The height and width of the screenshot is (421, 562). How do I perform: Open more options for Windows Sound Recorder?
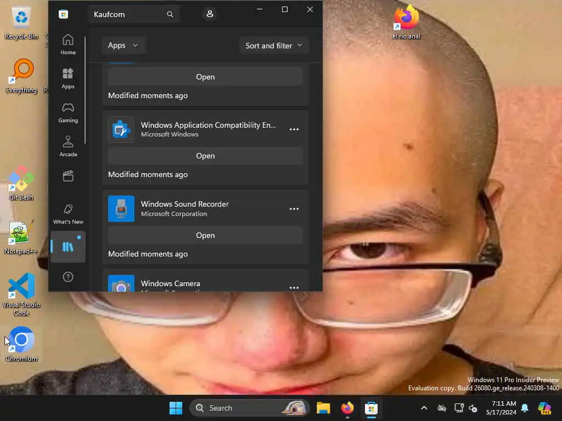(x=294, y=209)
